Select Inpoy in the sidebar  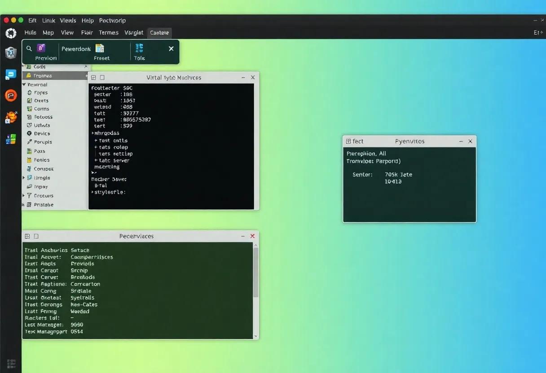40,187
